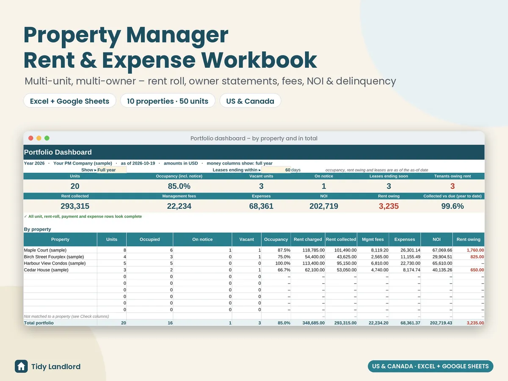Select total rent owing '3,235.00'
The height and width of the screenshot is (381, 508).
(475, 323)
